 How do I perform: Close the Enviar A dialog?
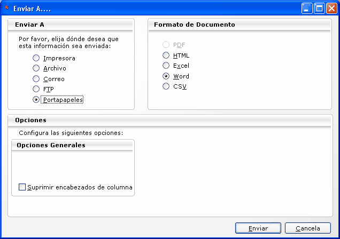331,8
